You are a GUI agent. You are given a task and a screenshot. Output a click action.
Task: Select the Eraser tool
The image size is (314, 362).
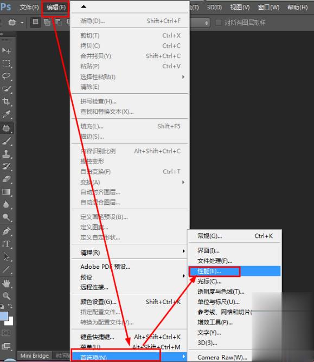[x=6, y=179]
